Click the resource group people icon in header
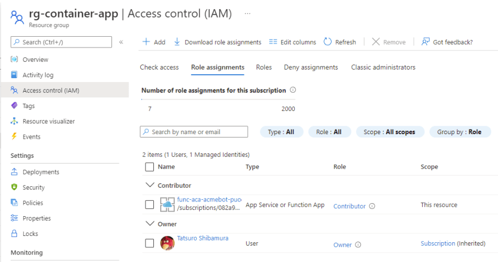The width and height of the screenshot is (498, 262). click(17, 17)
